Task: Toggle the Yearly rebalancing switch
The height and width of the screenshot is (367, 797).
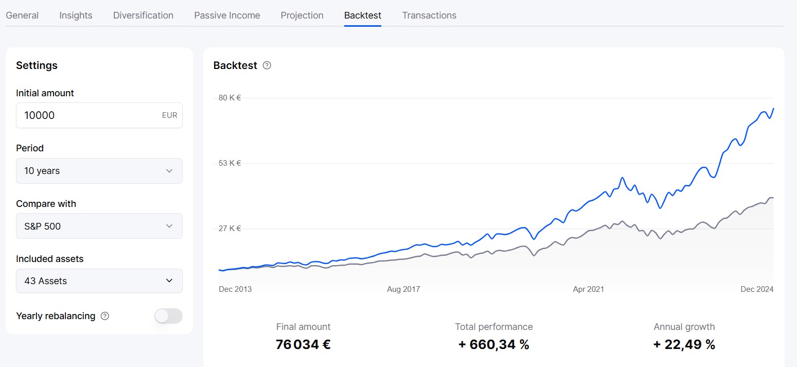Action: tap(168, 316)
